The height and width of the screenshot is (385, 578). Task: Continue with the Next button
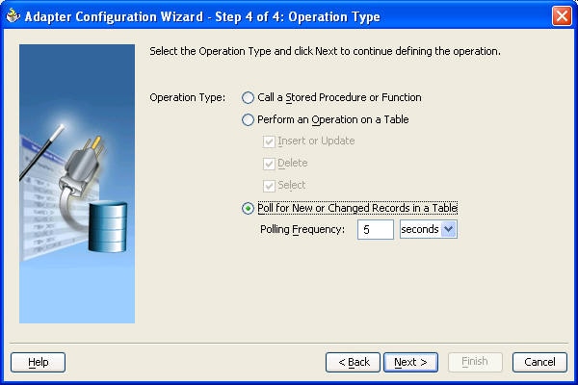pyautogui.click(x=410, y=362)
